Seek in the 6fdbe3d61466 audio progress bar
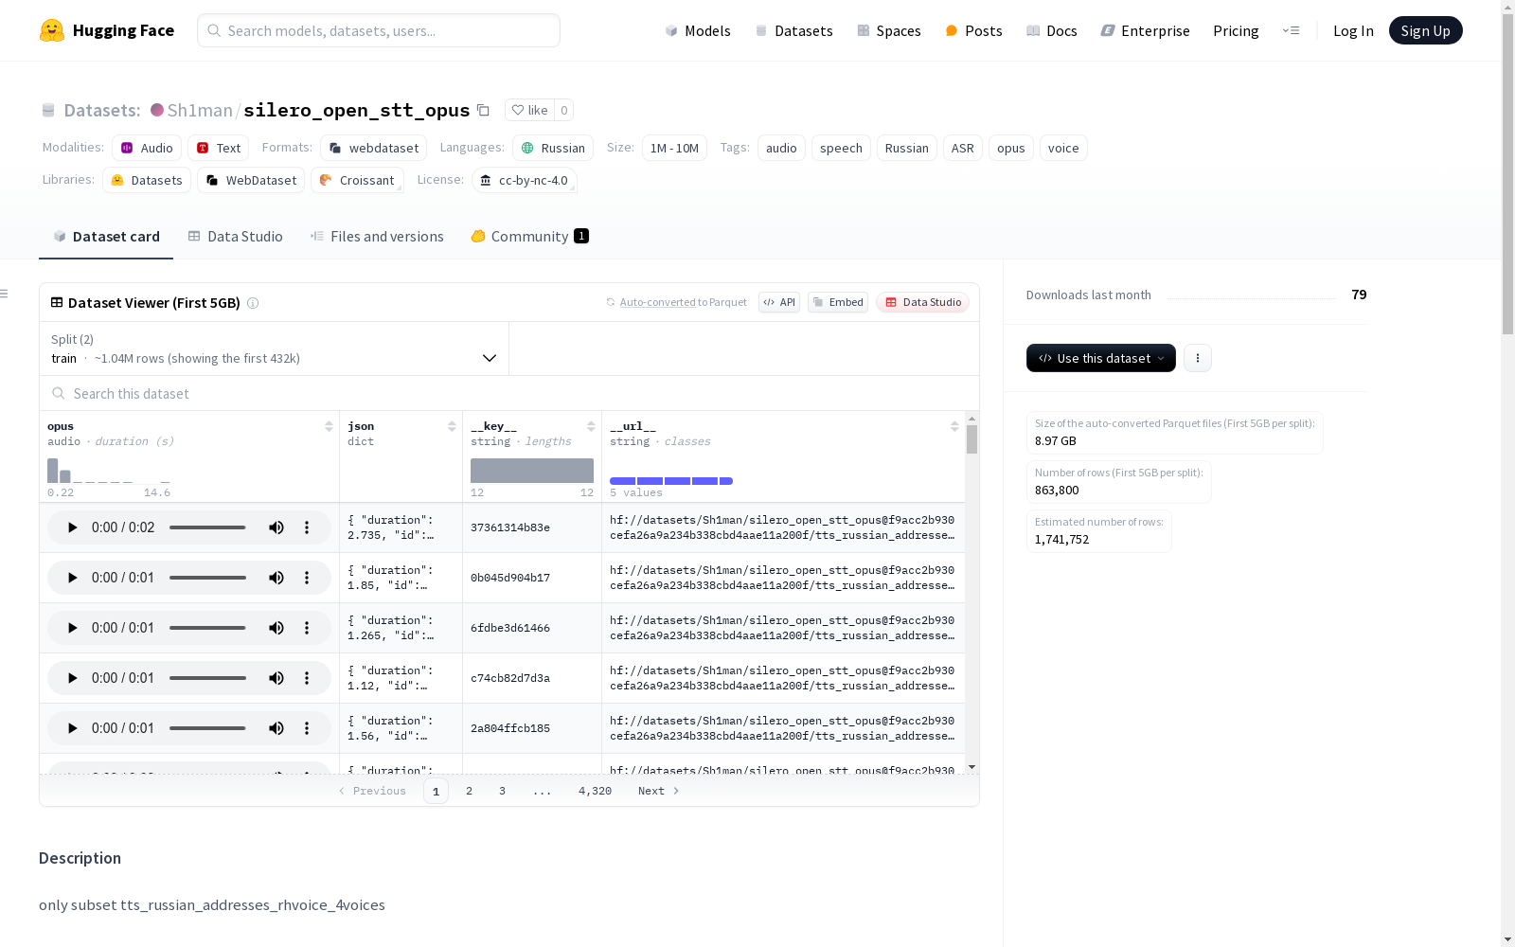 pyautogui.click(x=207, y=628)
